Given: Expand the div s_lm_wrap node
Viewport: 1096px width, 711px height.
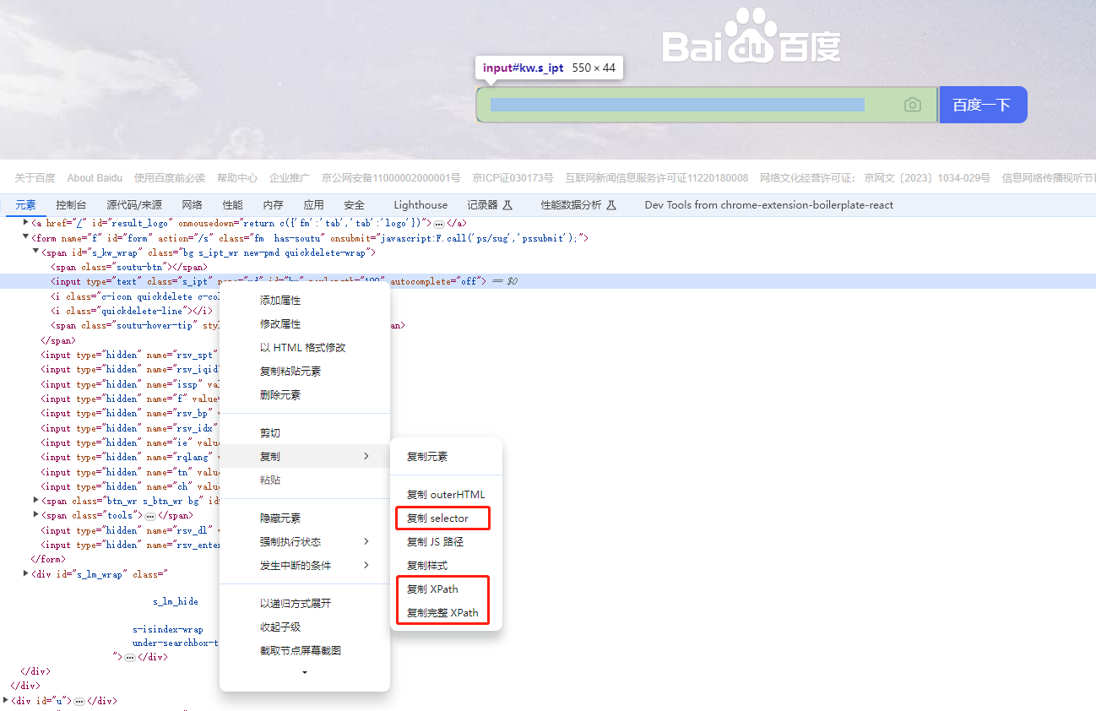Looking at the screenshot, I should [25, 574].
